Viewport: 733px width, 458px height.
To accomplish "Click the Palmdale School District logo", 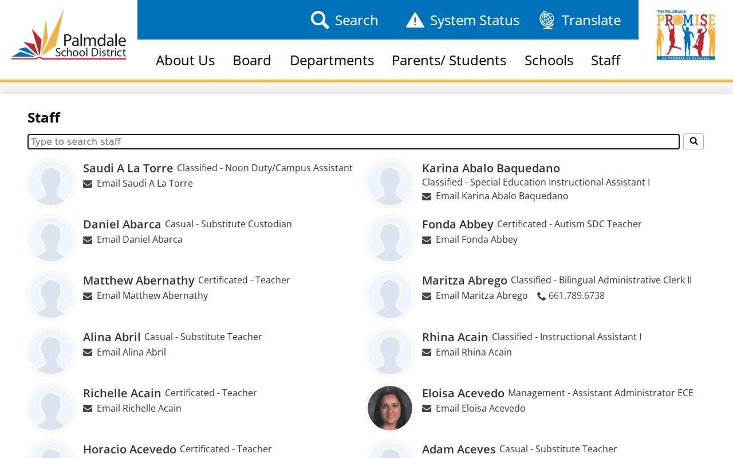I will pos(69,35).
